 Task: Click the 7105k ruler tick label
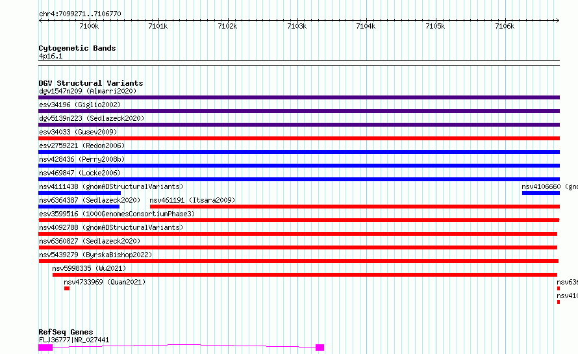click(435, 26)
